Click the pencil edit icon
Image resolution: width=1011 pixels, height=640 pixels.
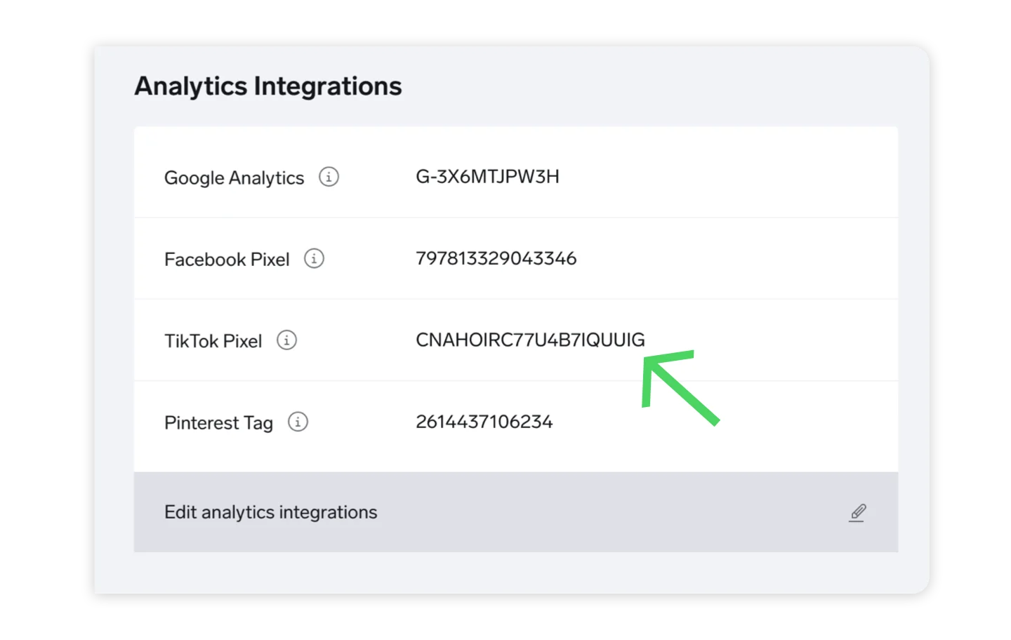(857, 512)
